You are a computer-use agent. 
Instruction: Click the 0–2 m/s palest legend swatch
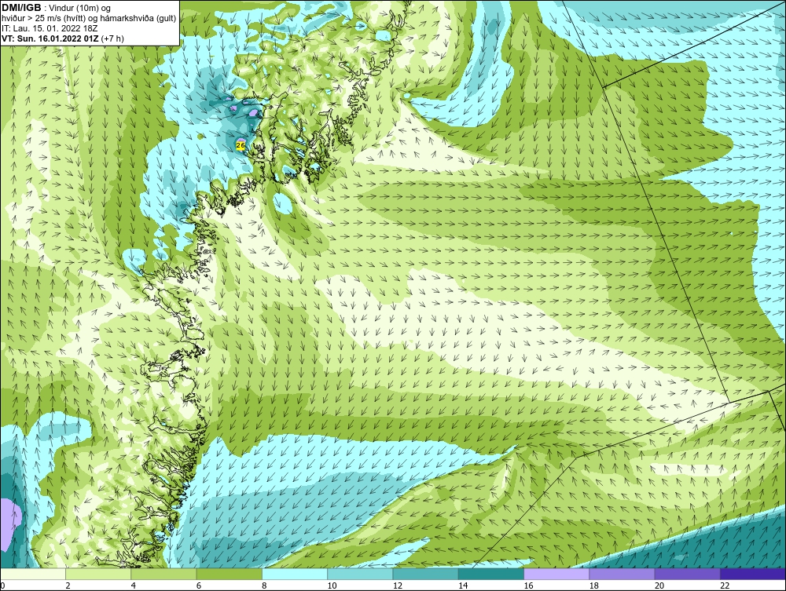(x=32, y=574)
